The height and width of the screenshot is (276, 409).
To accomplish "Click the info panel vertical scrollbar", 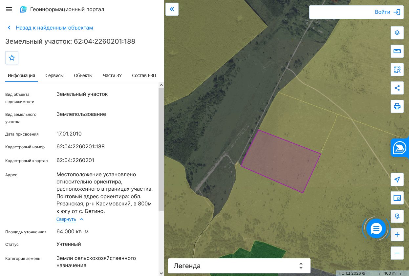I will click(x=161, y=149).
